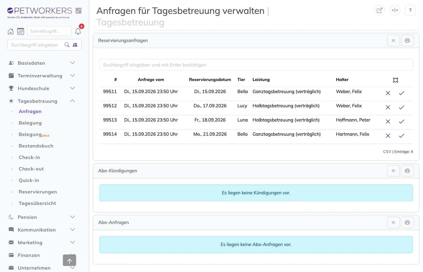Print the Abo-Kündigungen panel
The image size is (423, 272).
point(407,171)
